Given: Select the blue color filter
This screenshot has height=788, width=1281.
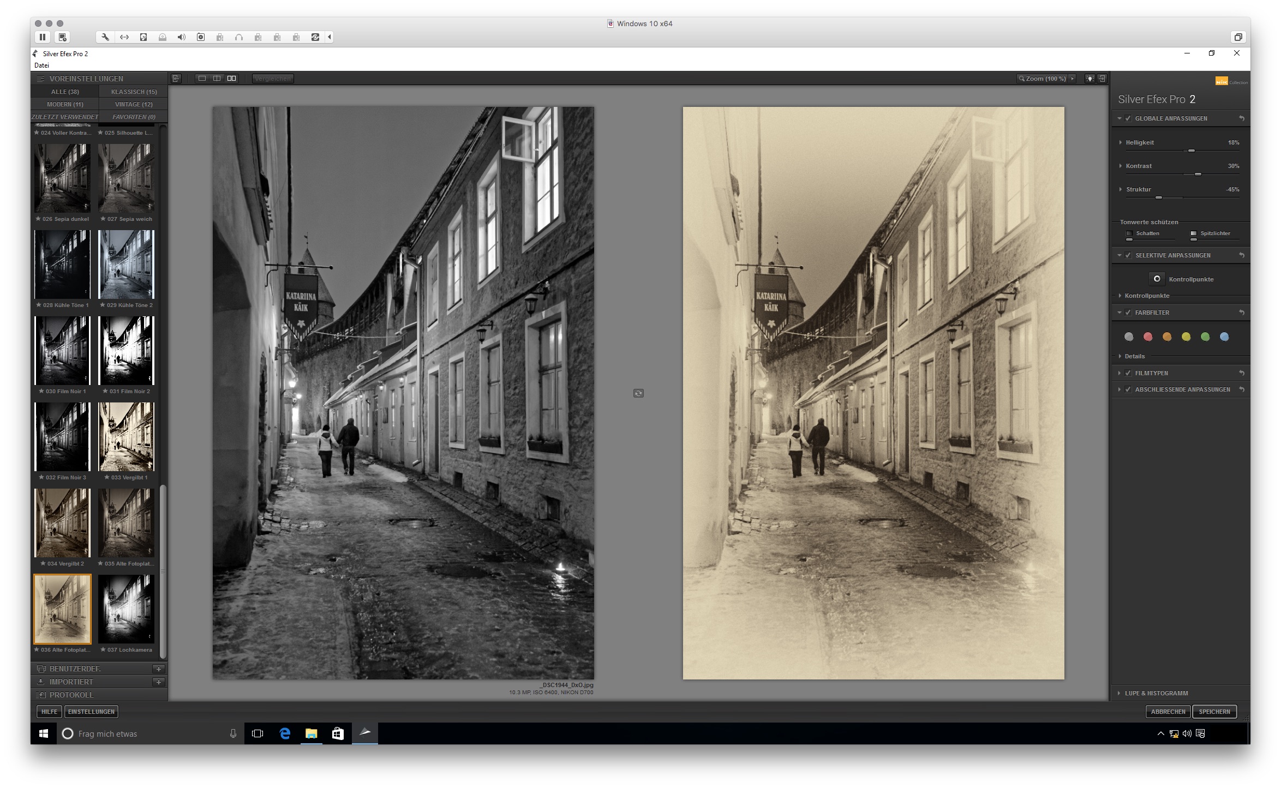Looking at the screenshot, I should [1224, 337].
